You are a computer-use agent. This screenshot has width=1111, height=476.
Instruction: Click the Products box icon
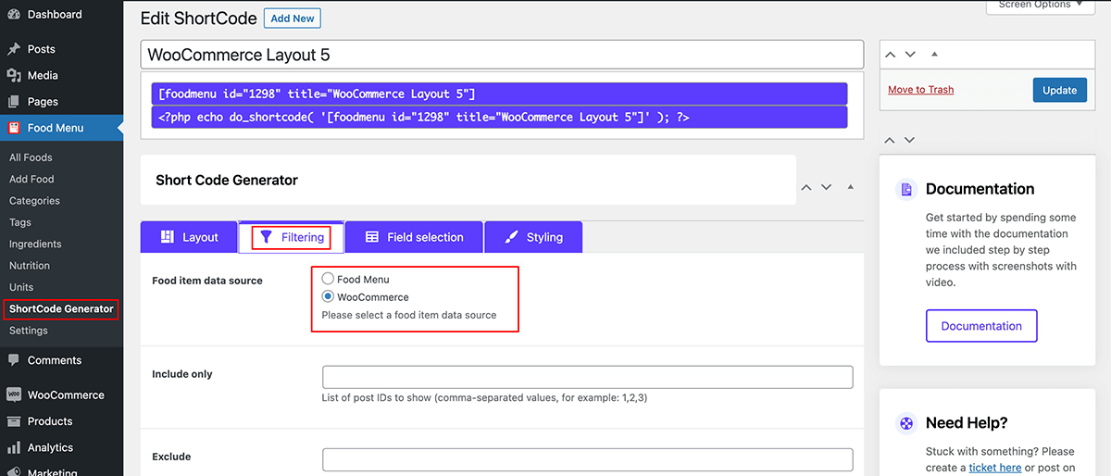14,420
